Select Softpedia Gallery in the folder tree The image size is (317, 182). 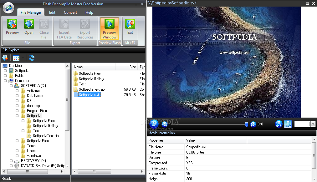(x=45, y=126)
